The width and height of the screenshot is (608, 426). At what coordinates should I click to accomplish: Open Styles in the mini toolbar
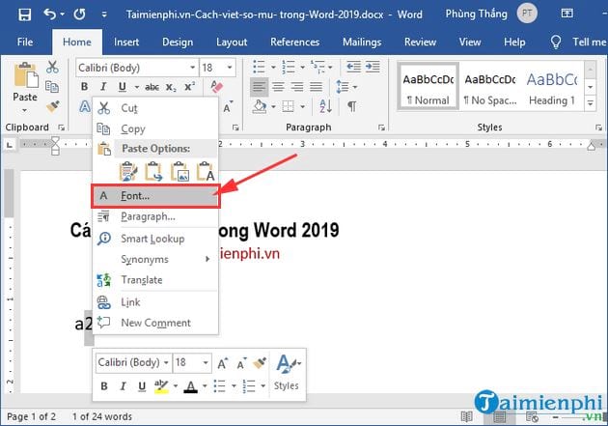pos(287,371)
